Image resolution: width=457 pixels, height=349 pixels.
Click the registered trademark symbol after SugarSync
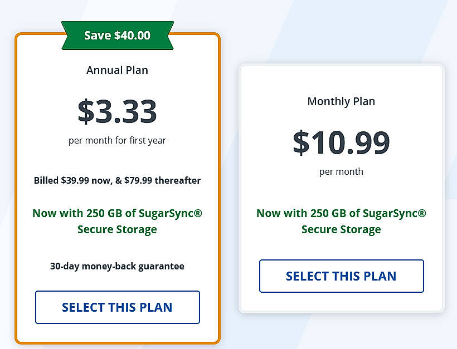click(x=198, y=212)
